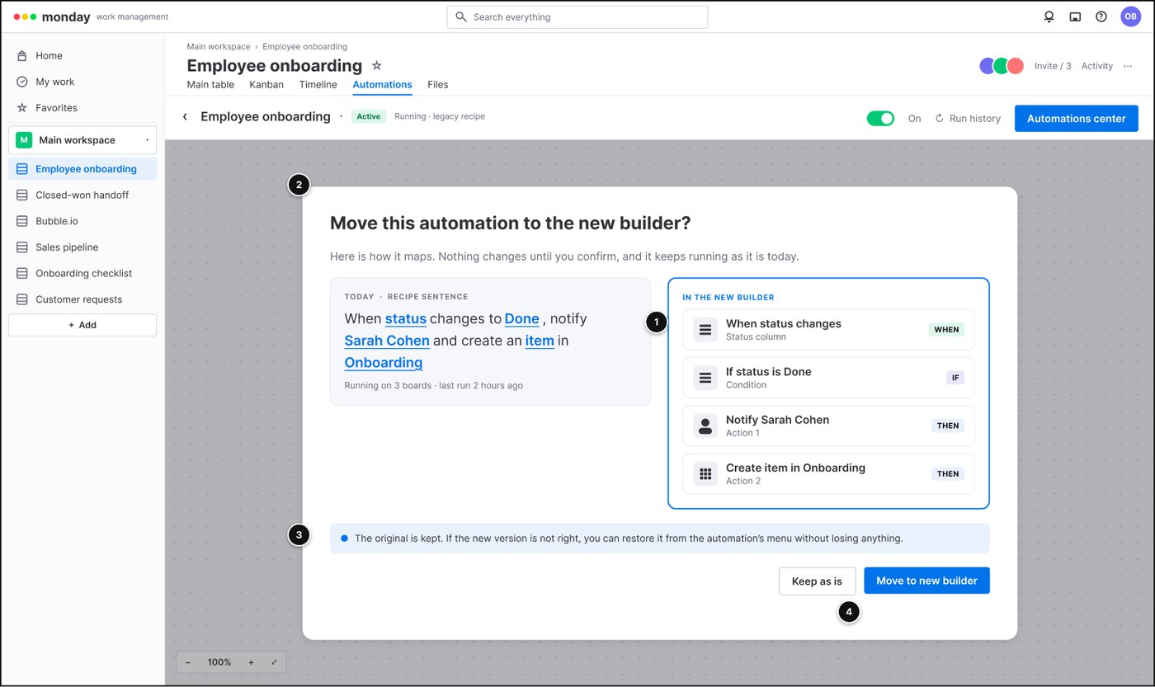This screenshot has width=1155, height=687.
Task: Click Invite / 3
Action: point(1053,66)
